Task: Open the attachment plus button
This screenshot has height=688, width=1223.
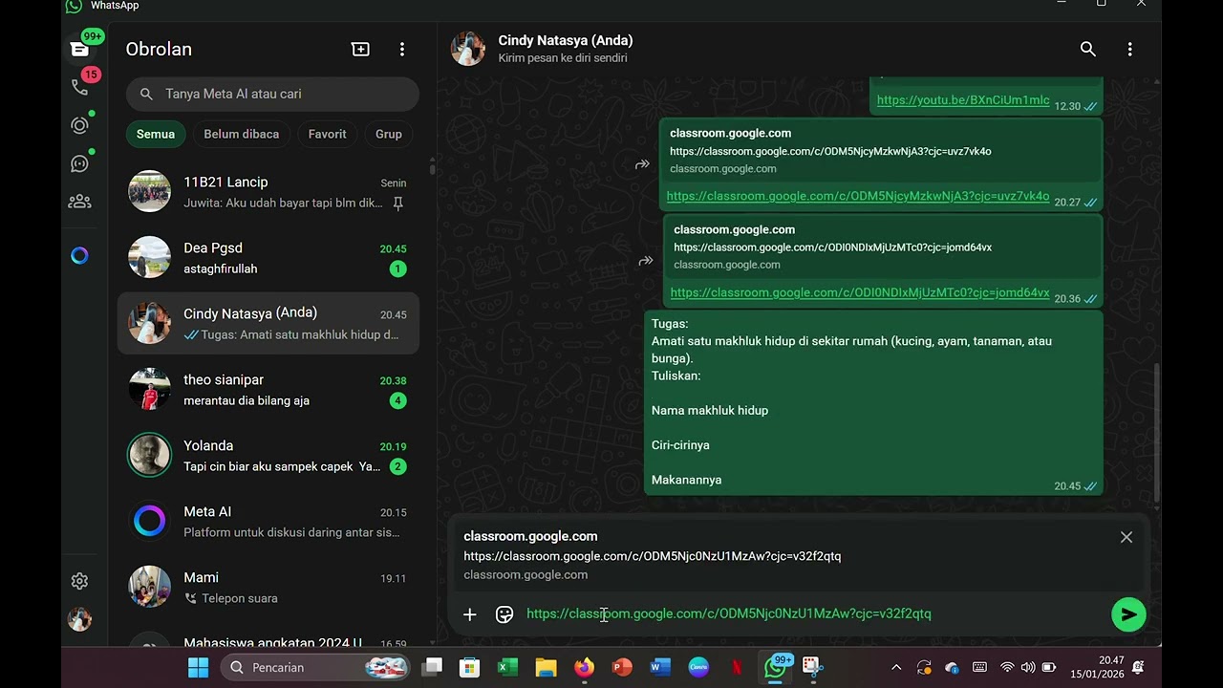Action: tap(469, 614)
